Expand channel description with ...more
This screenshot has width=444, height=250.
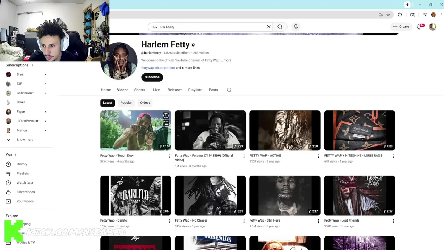click(226, 60)
